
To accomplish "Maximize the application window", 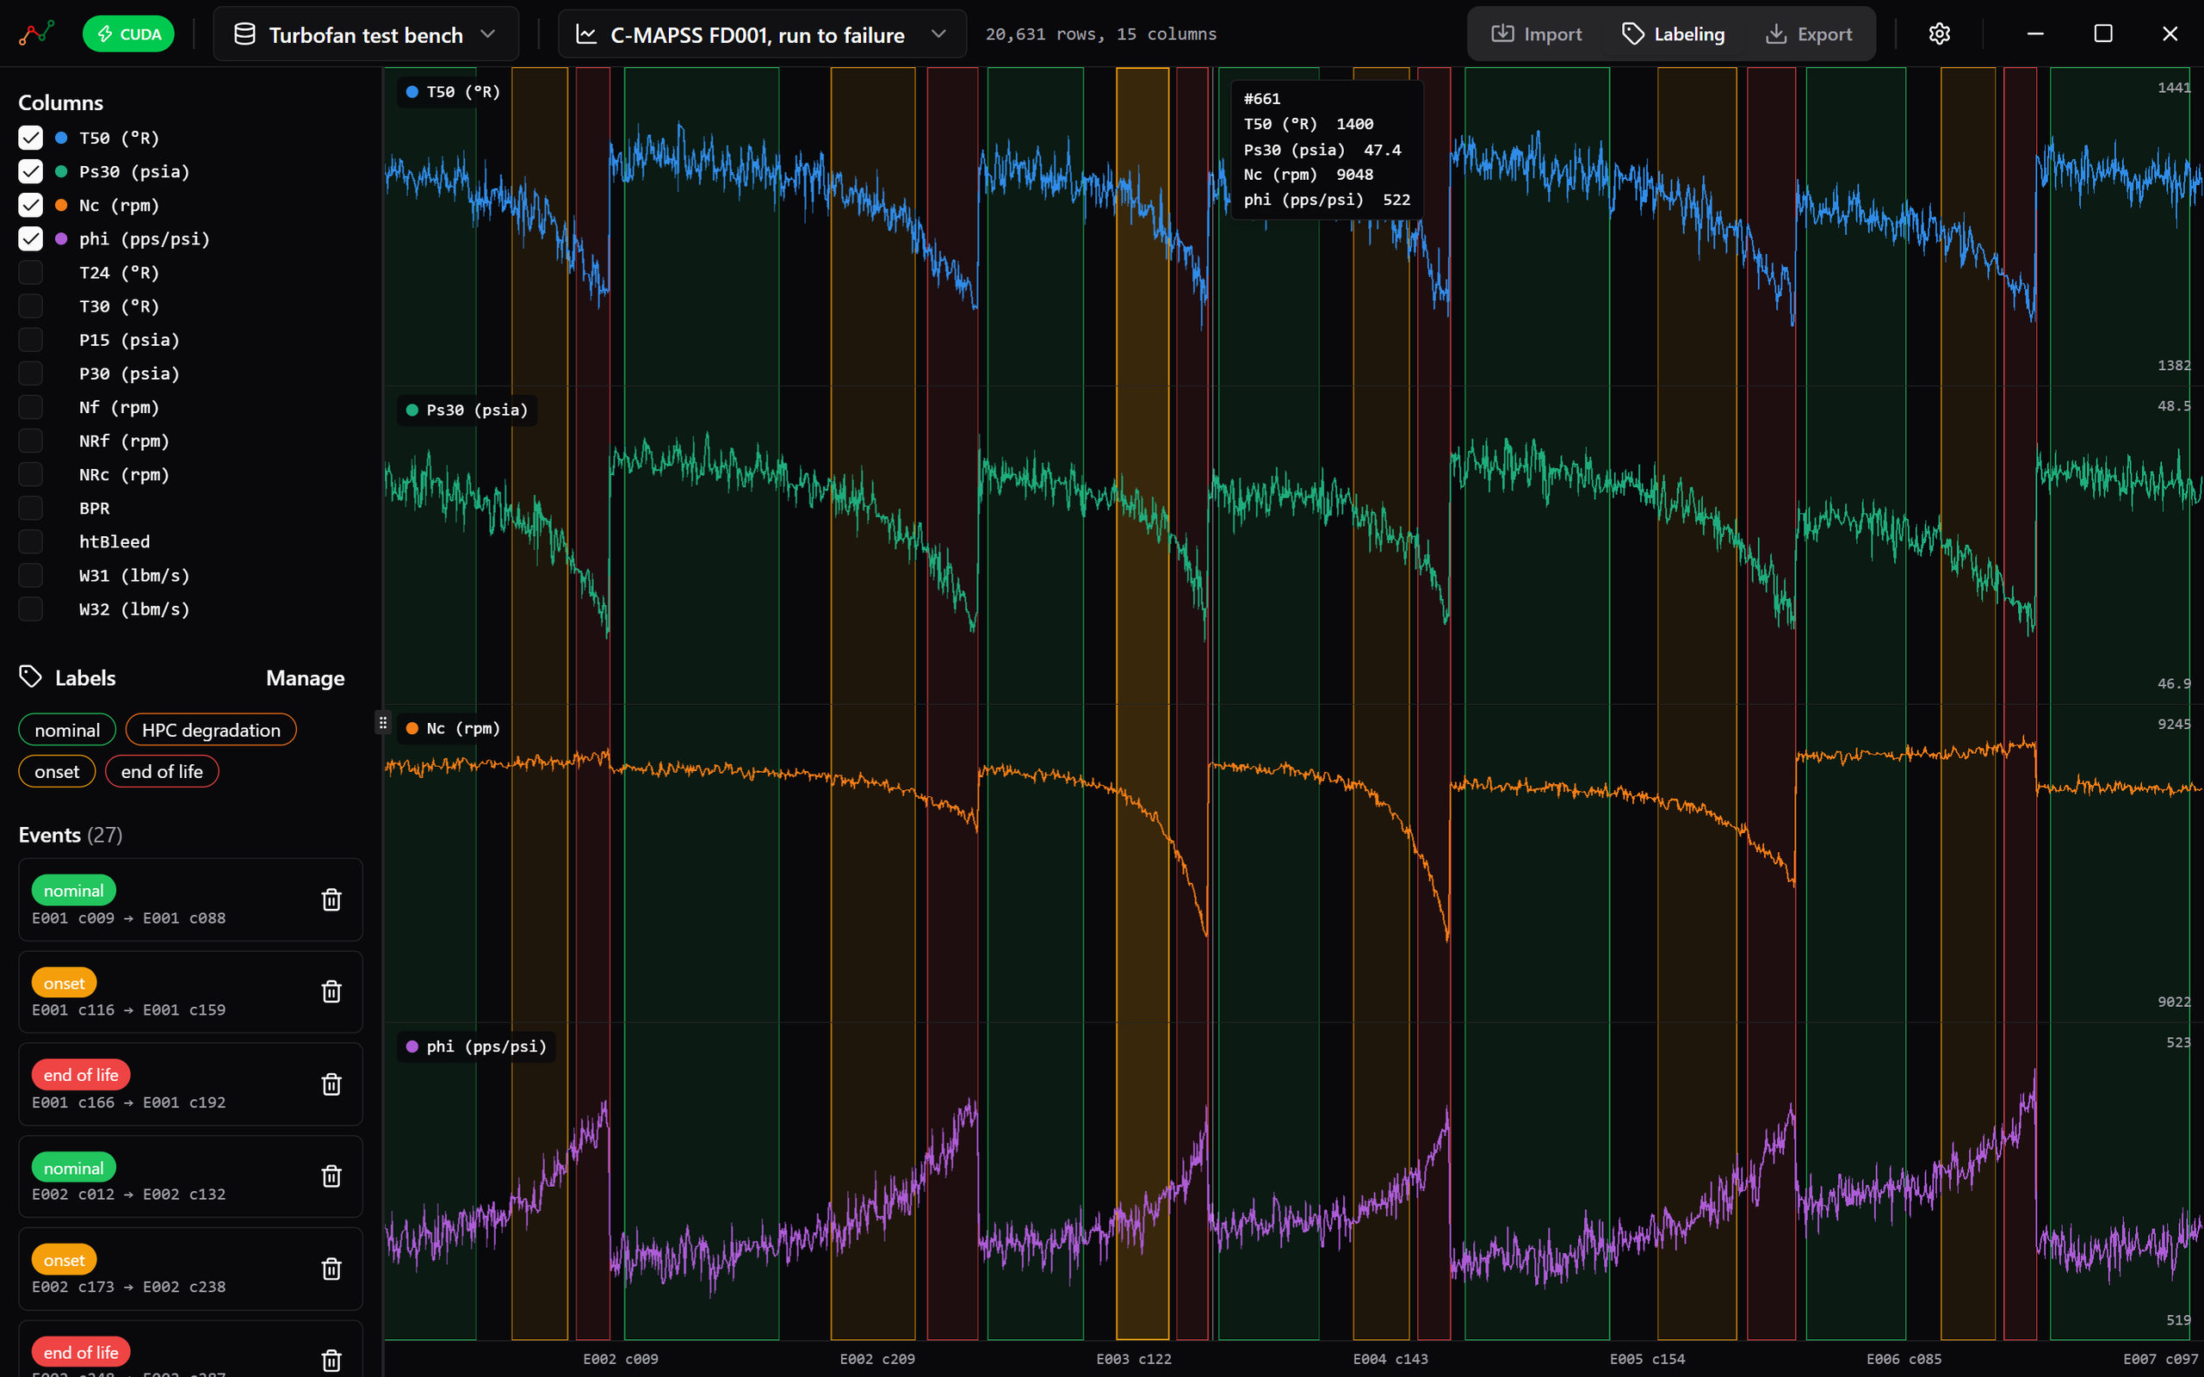I will click(x=2103, y=34).
